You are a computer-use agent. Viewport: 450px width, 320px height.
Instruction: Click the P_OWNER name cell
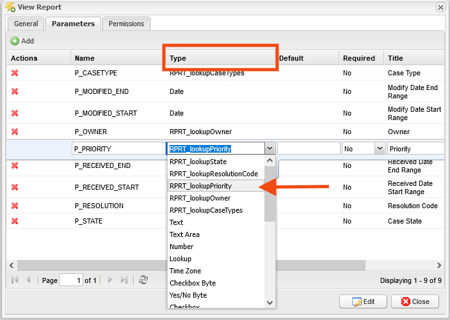click(x=91, y=132)
